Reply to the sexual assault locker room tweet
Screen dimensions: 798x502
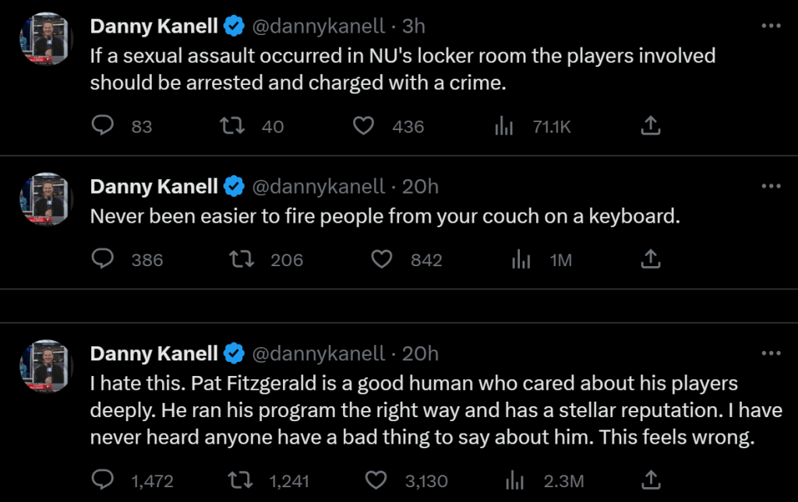pos(104,126)
